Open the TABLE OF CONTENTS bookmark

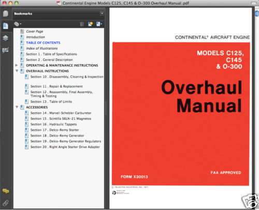[43, 43]
